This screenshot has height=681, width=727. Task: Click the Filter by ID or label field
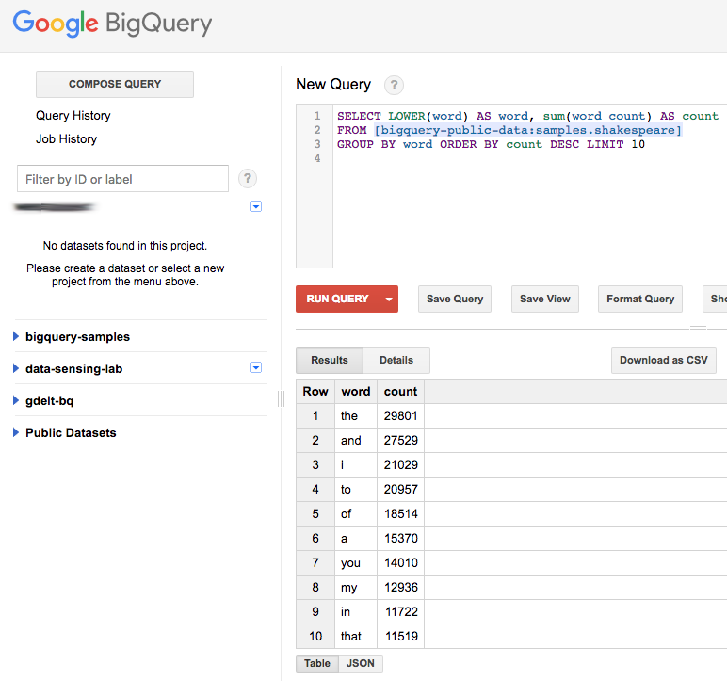[122, 179]
